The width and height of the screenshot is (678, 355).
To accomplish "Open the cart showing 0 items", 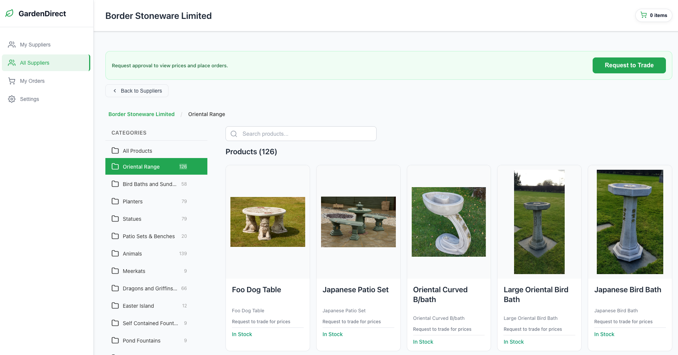I will click(654, 15).
